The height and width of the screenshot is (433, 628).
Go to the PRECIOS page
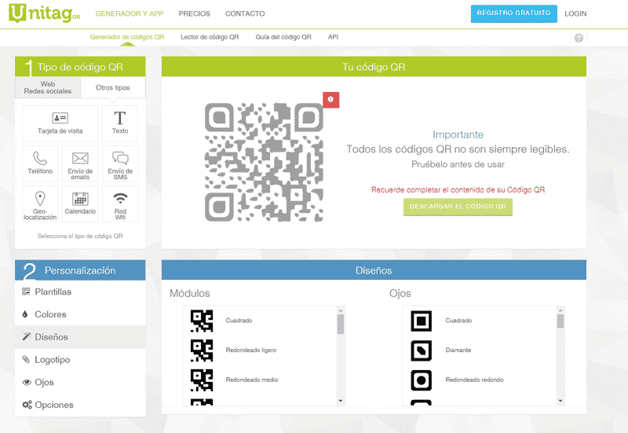tap(194, 13)
